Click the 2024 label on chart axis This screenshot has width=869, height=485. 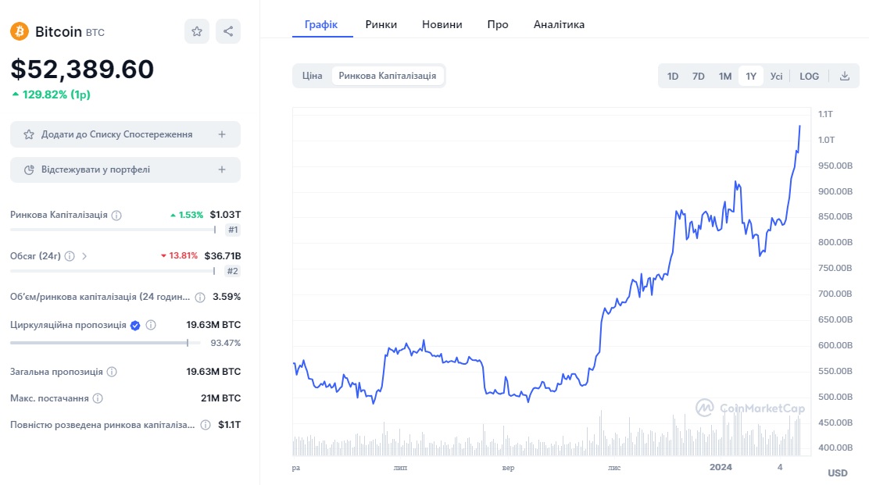(721, 467)
